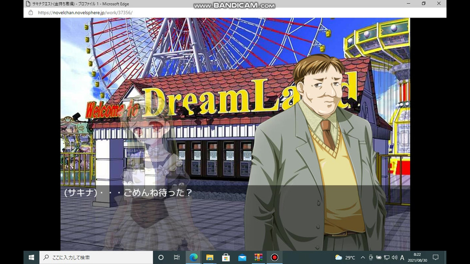This screenshot has height=264, width=470.
Task: Open volume speaker tray icon
Action: point(395,258)
